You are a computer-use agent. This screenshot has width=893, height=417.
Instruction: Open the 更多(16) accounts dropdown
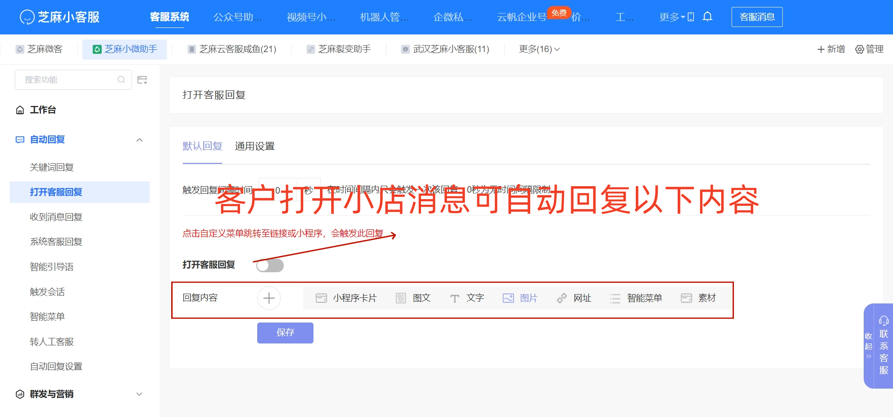click(539, 49)
